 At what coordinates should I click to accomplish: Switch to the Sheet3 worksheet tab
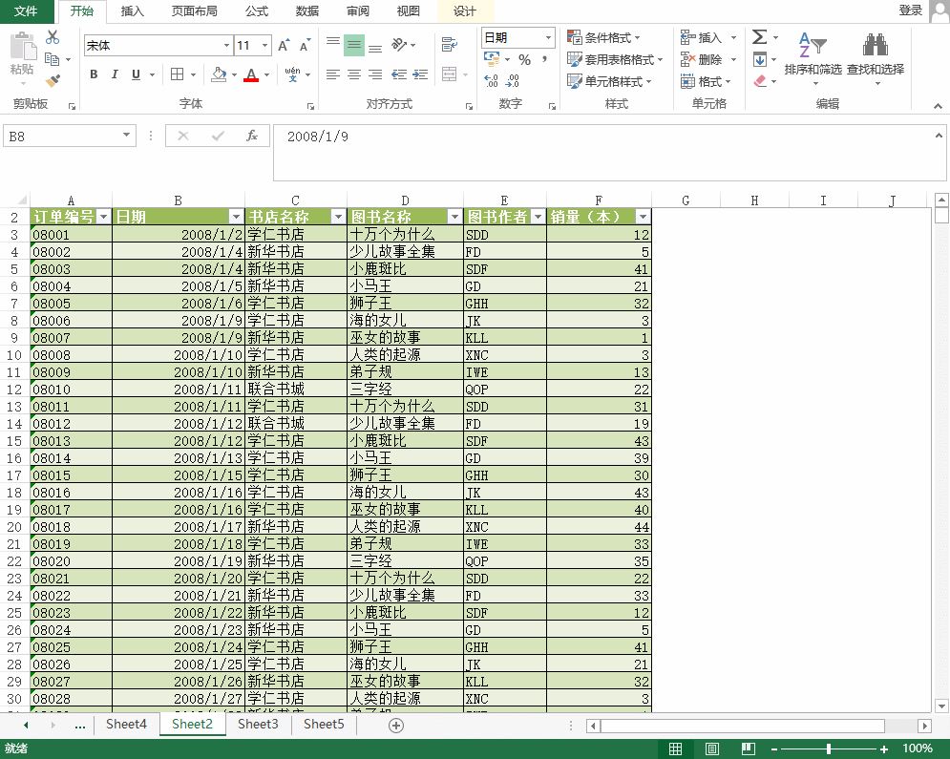tap(258, 724)
